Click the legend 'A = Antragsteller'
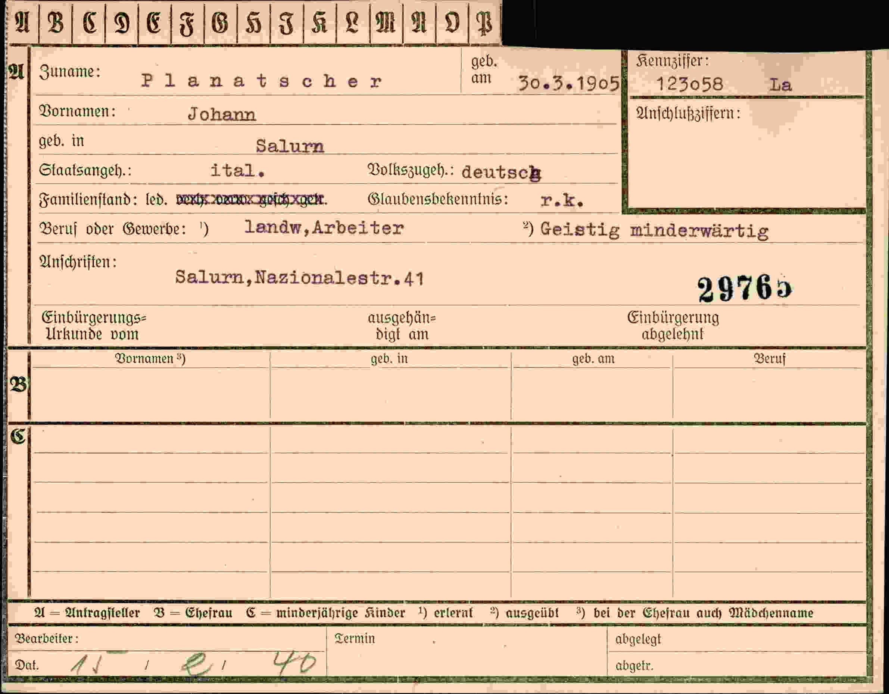 [87, 613]
